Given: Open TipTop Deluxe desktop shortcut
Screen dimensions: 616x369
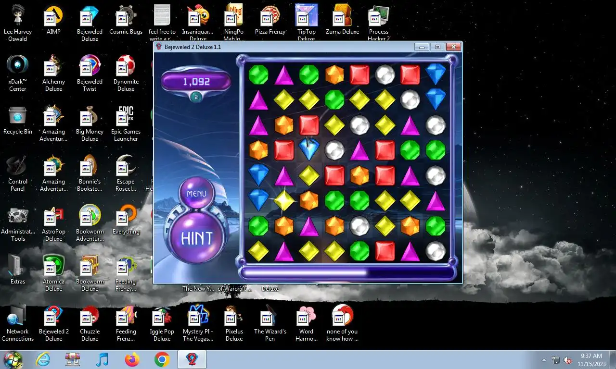Looking at the screenshot, I should [306, 23].
